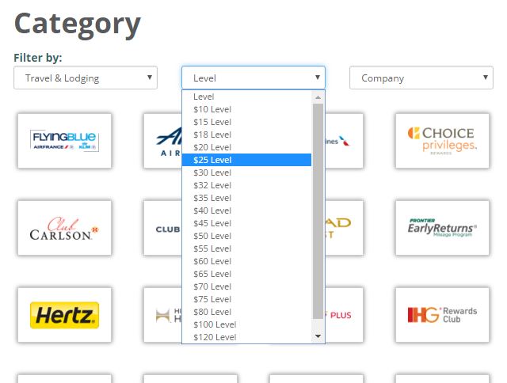
Task: Pick $65 Level in the dropdown
Action: tap(246, 274)
